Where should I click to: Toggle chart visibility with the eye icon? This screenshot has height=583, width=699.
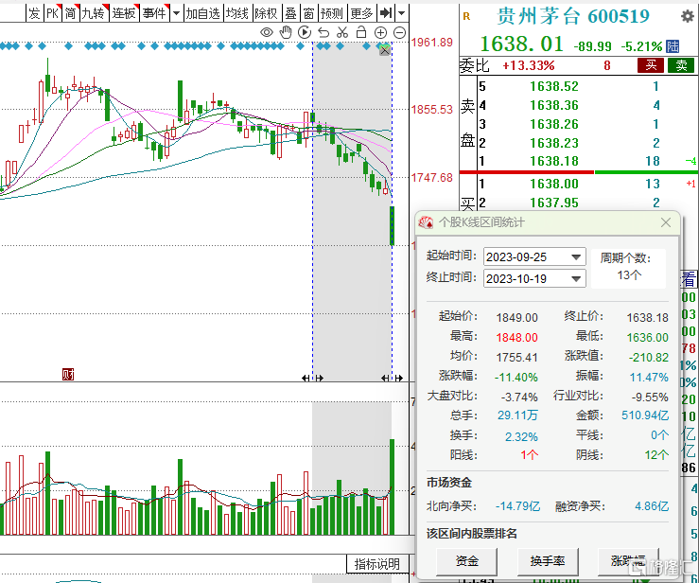coord(267,32)
